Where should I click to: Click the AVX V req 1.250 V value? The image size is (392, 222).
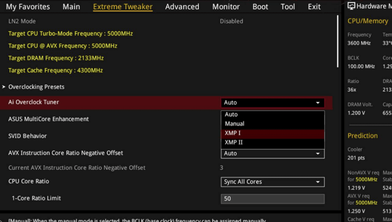(356, 211)
